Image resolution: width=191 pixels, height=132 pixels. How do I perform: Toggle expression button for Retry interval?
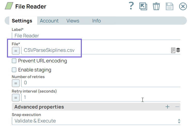15,98
